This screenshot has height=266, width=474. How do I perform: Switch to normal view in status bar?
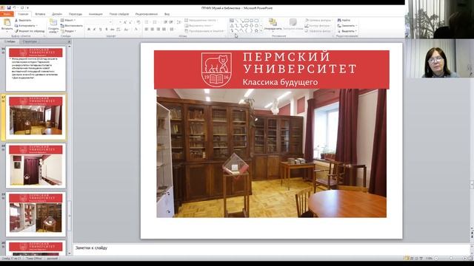tap(407, 259)
